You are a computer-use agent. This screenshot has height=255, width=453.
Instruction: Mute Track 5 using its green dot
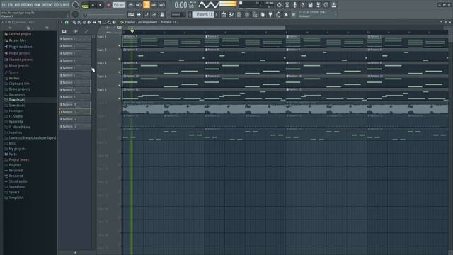tap(120, 98)
